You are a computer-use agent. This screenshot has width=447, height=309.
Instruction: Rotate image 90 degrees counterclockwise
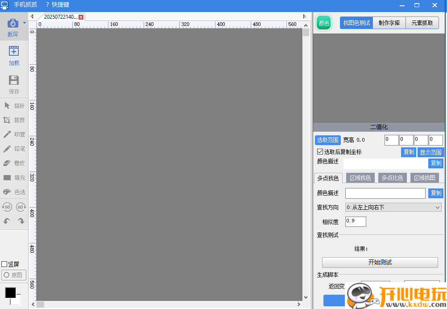7,207
